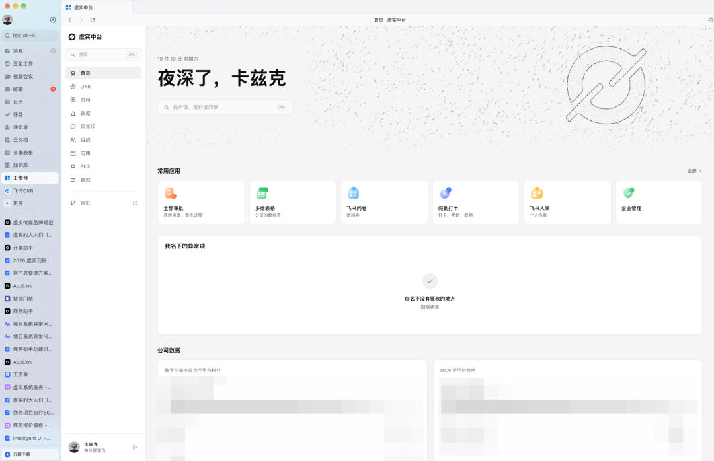Screen dimensions: 714x461
Task: Open the external 审批 link in the menu
Action: click(103, 203)
